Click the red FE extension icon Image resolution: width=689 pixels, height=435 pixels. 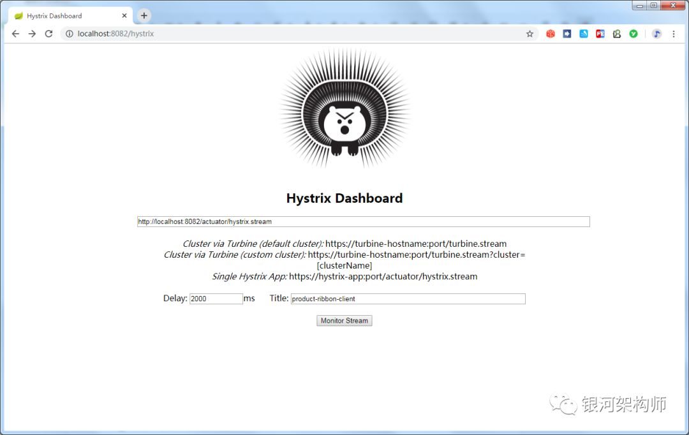600,34
